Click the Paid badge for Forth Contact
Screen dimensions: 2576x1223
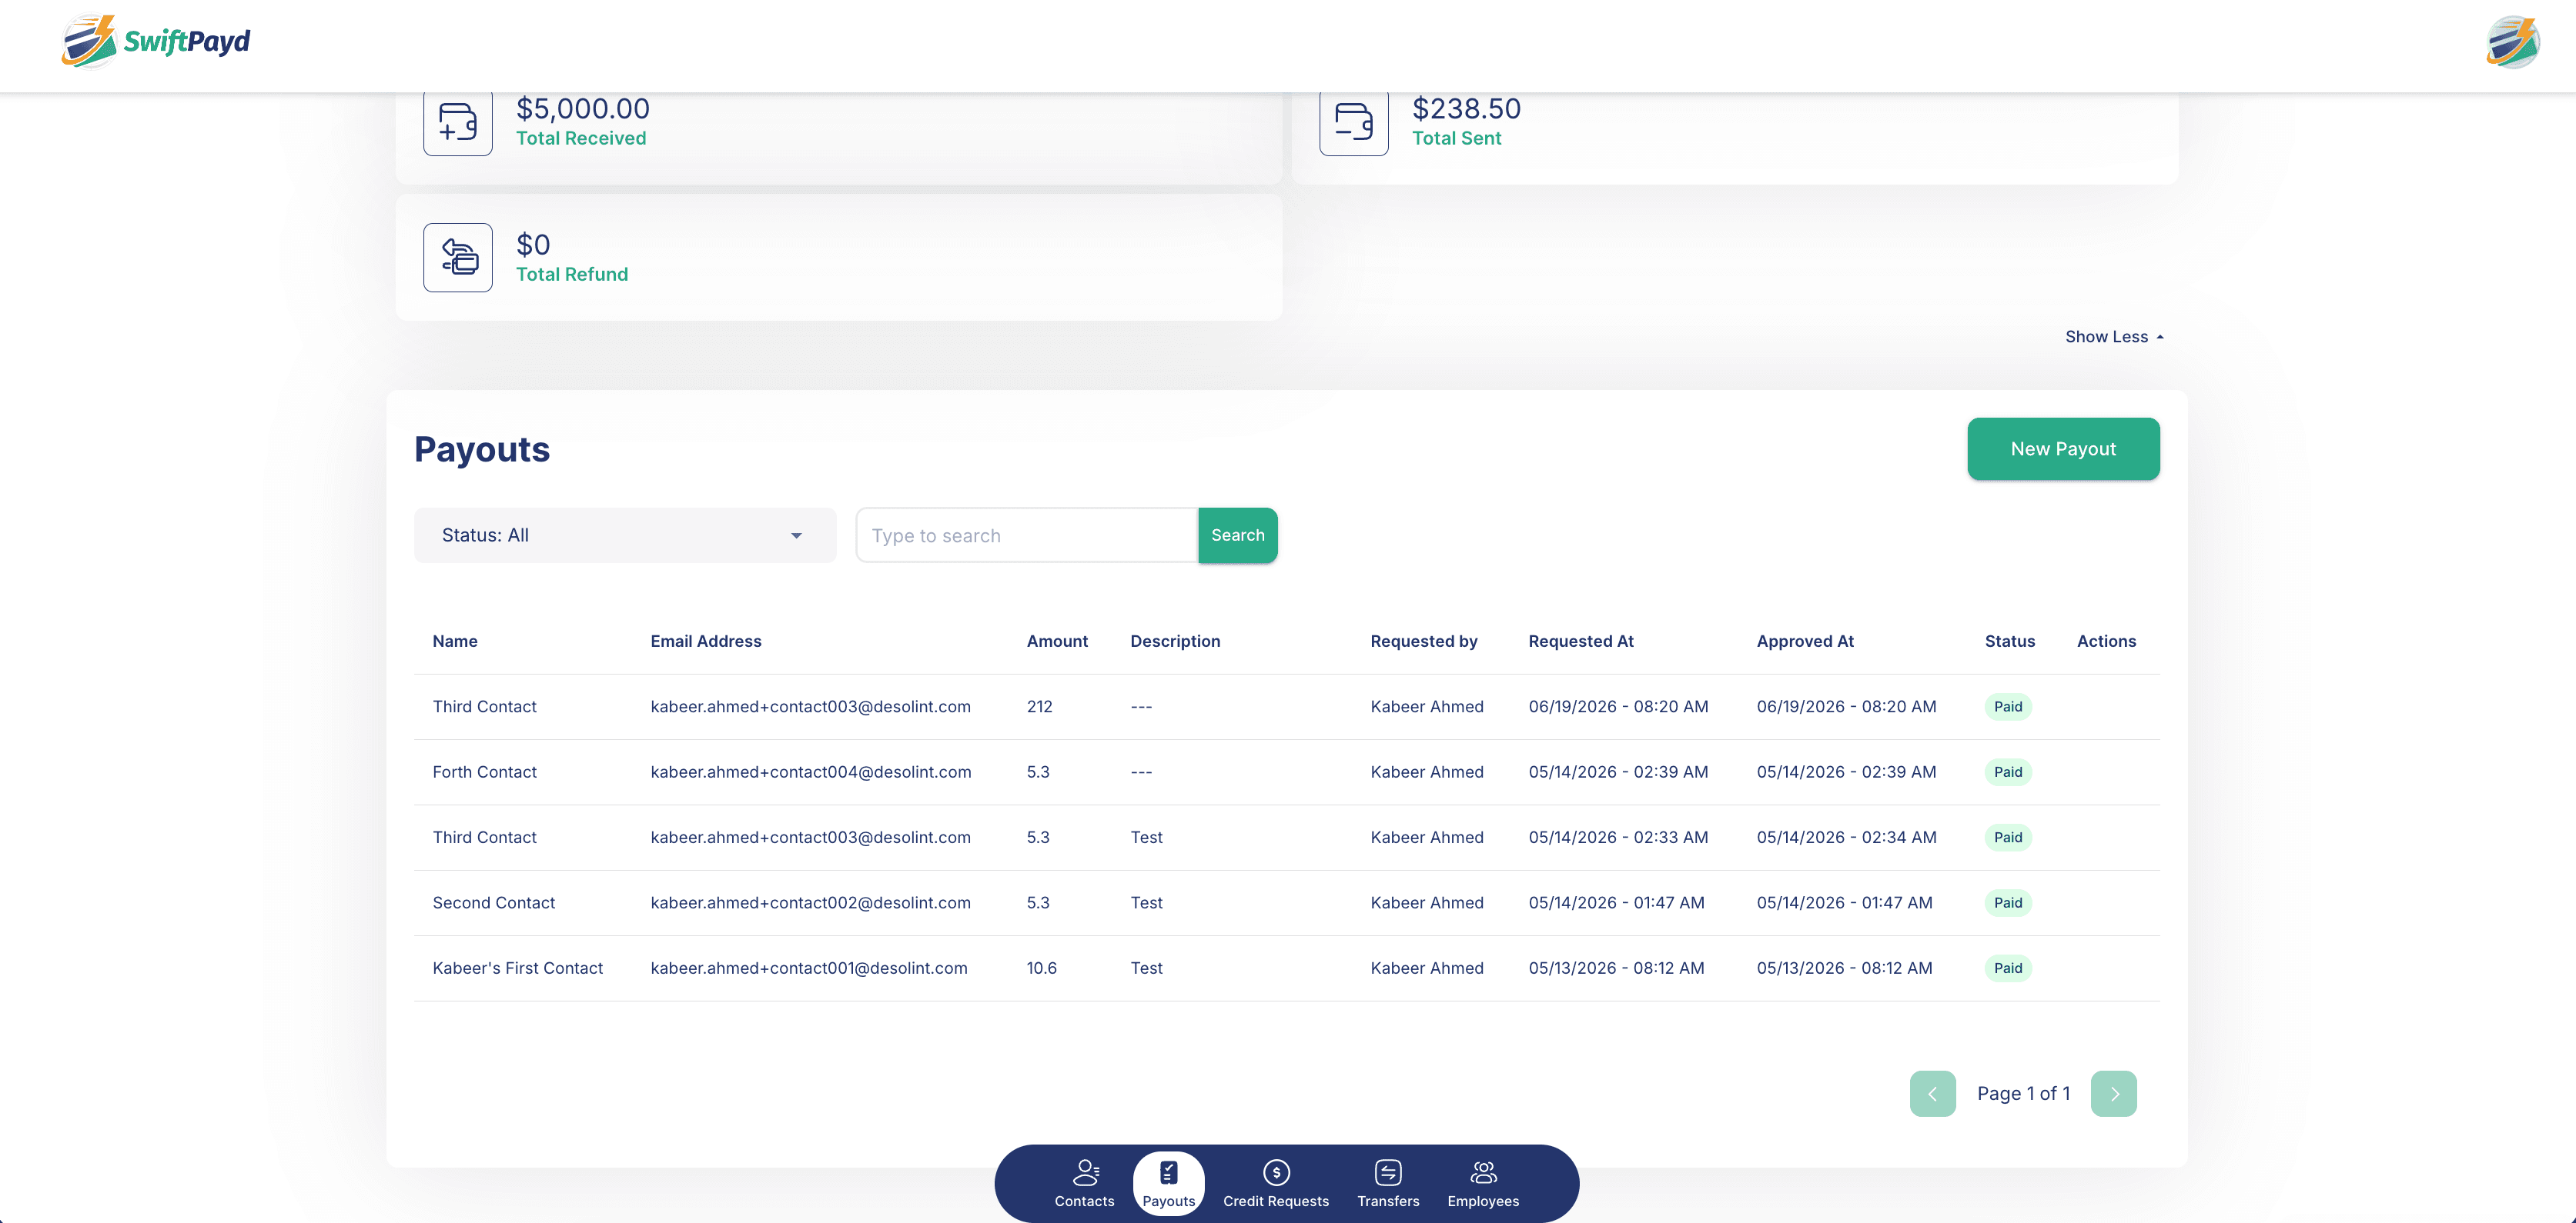tap(2008, 772)
